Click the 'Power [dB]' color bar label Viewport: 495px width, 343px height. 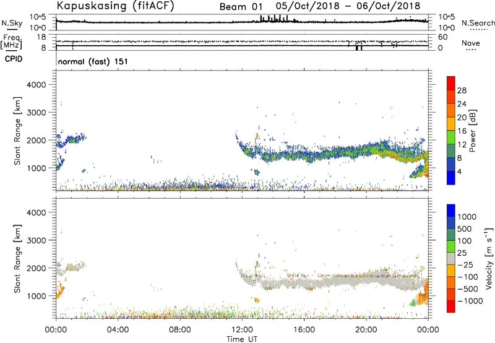pos(472,131)
